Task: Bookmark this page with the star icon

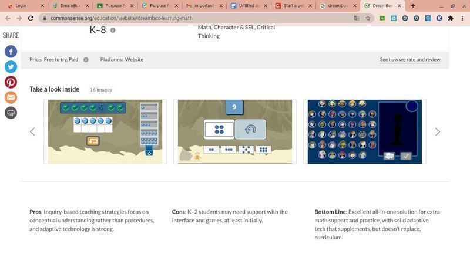Action: (368, 18)
